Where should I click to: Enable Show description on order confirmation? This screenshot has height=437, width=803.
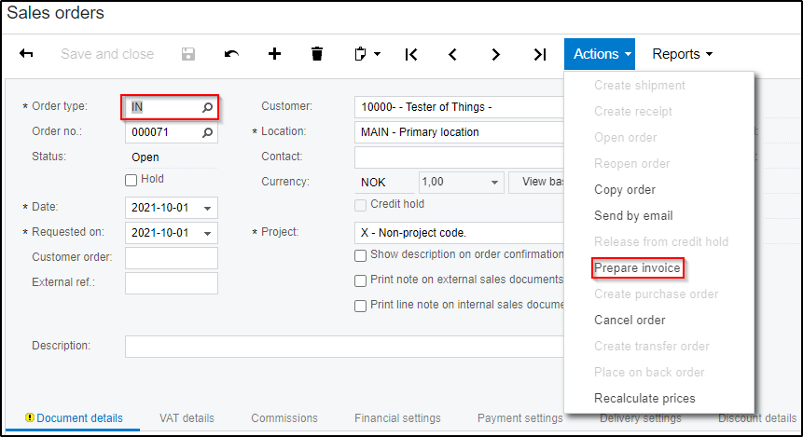361,255
